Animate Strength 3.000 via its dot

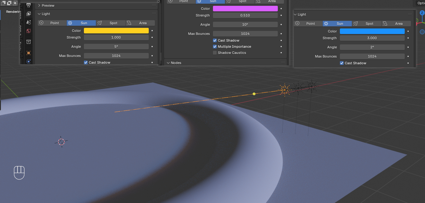[x=408, y=38]
